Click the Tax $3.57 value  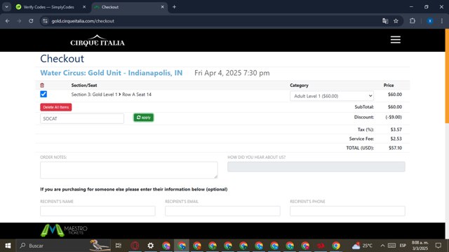click(x=396, y=129)
